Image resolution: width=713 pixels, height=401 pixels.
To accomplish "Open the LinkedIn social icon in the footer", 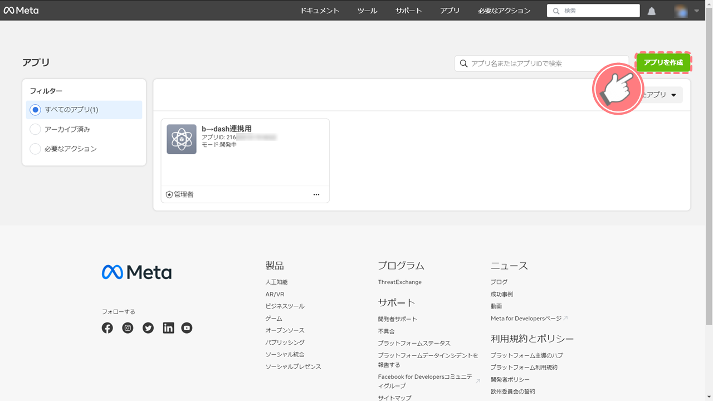I will click(x=168, y=328).
